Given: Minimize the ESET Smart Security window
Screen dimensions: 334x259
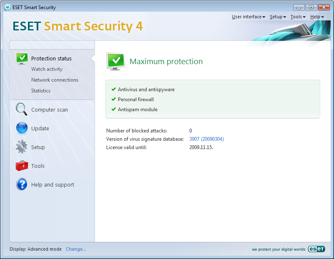Looking at the screenshot, I should click(x=299, y=7).
